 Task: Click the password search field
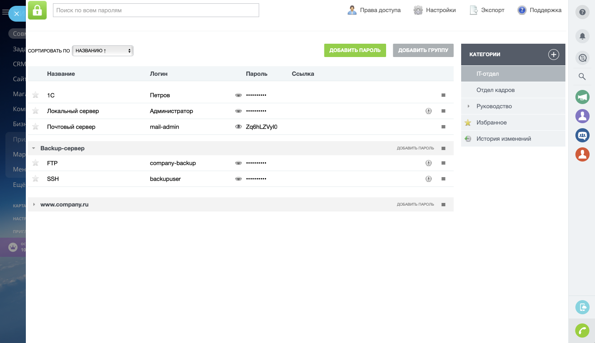pos(156,10)
